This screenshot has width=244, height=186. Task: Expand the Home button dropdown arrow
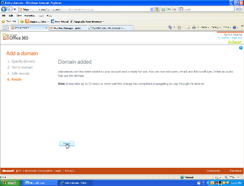click(x=174, y=27)
